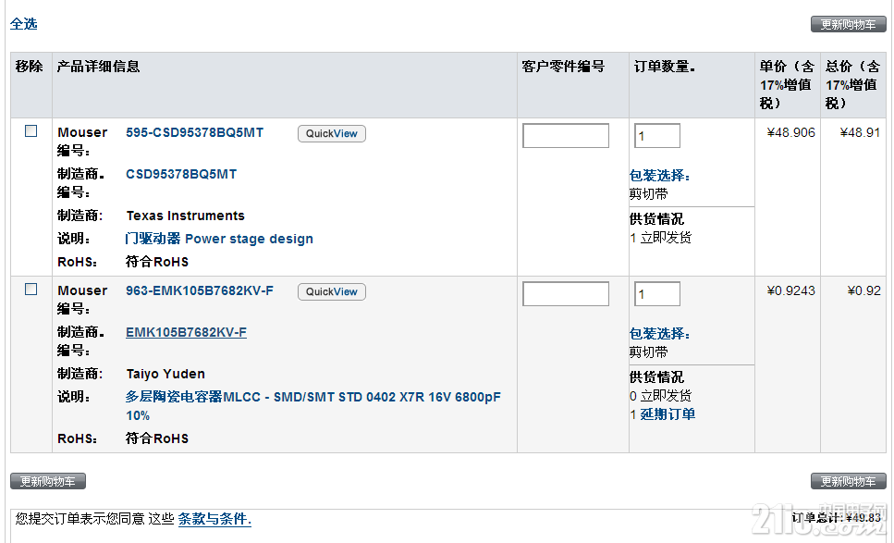Open QuickView for 963-EMK105B7682KV-F

331,291
